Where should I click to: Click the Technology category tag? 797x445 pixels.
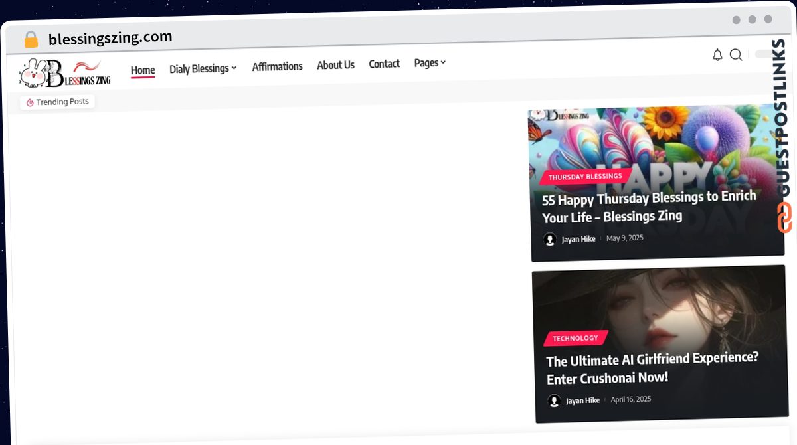[575, 338]
